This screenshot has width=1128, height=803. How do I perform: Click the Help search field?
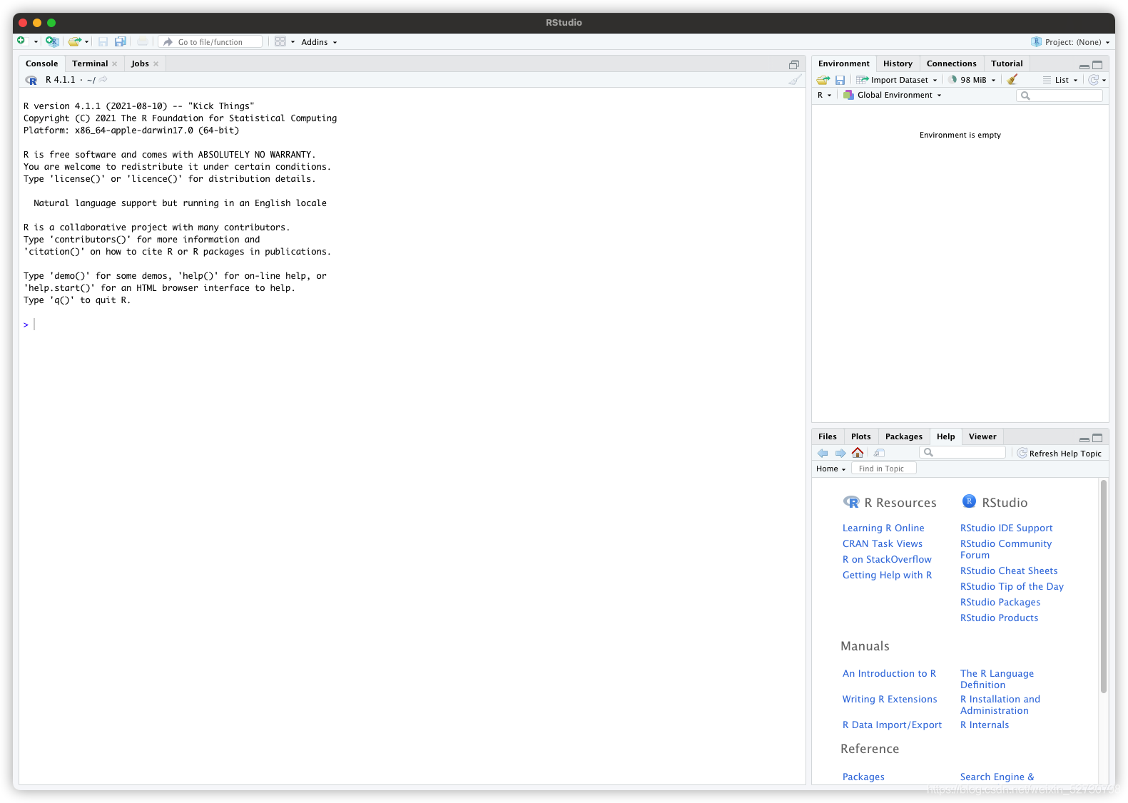pyautogui.click(x=962, y=452)
